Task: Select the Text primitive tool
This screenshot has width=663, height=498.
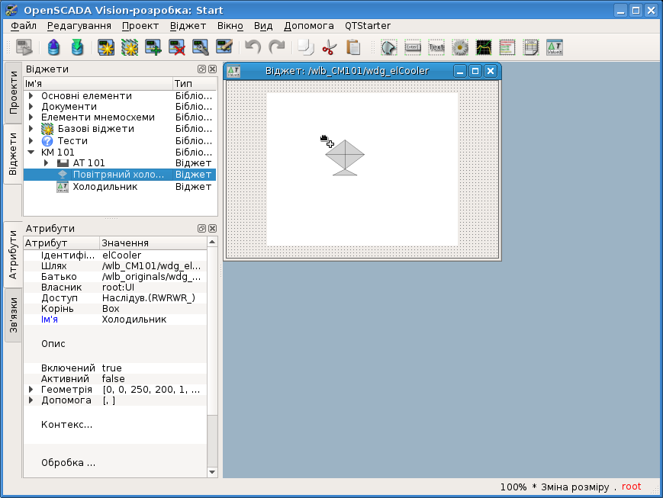Action: point(436,47)
